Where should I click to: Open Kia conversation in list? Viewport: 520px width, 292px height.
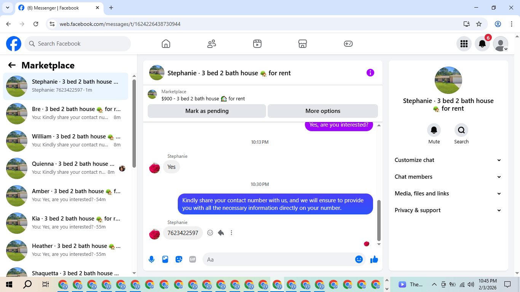(x=66, y=223)
